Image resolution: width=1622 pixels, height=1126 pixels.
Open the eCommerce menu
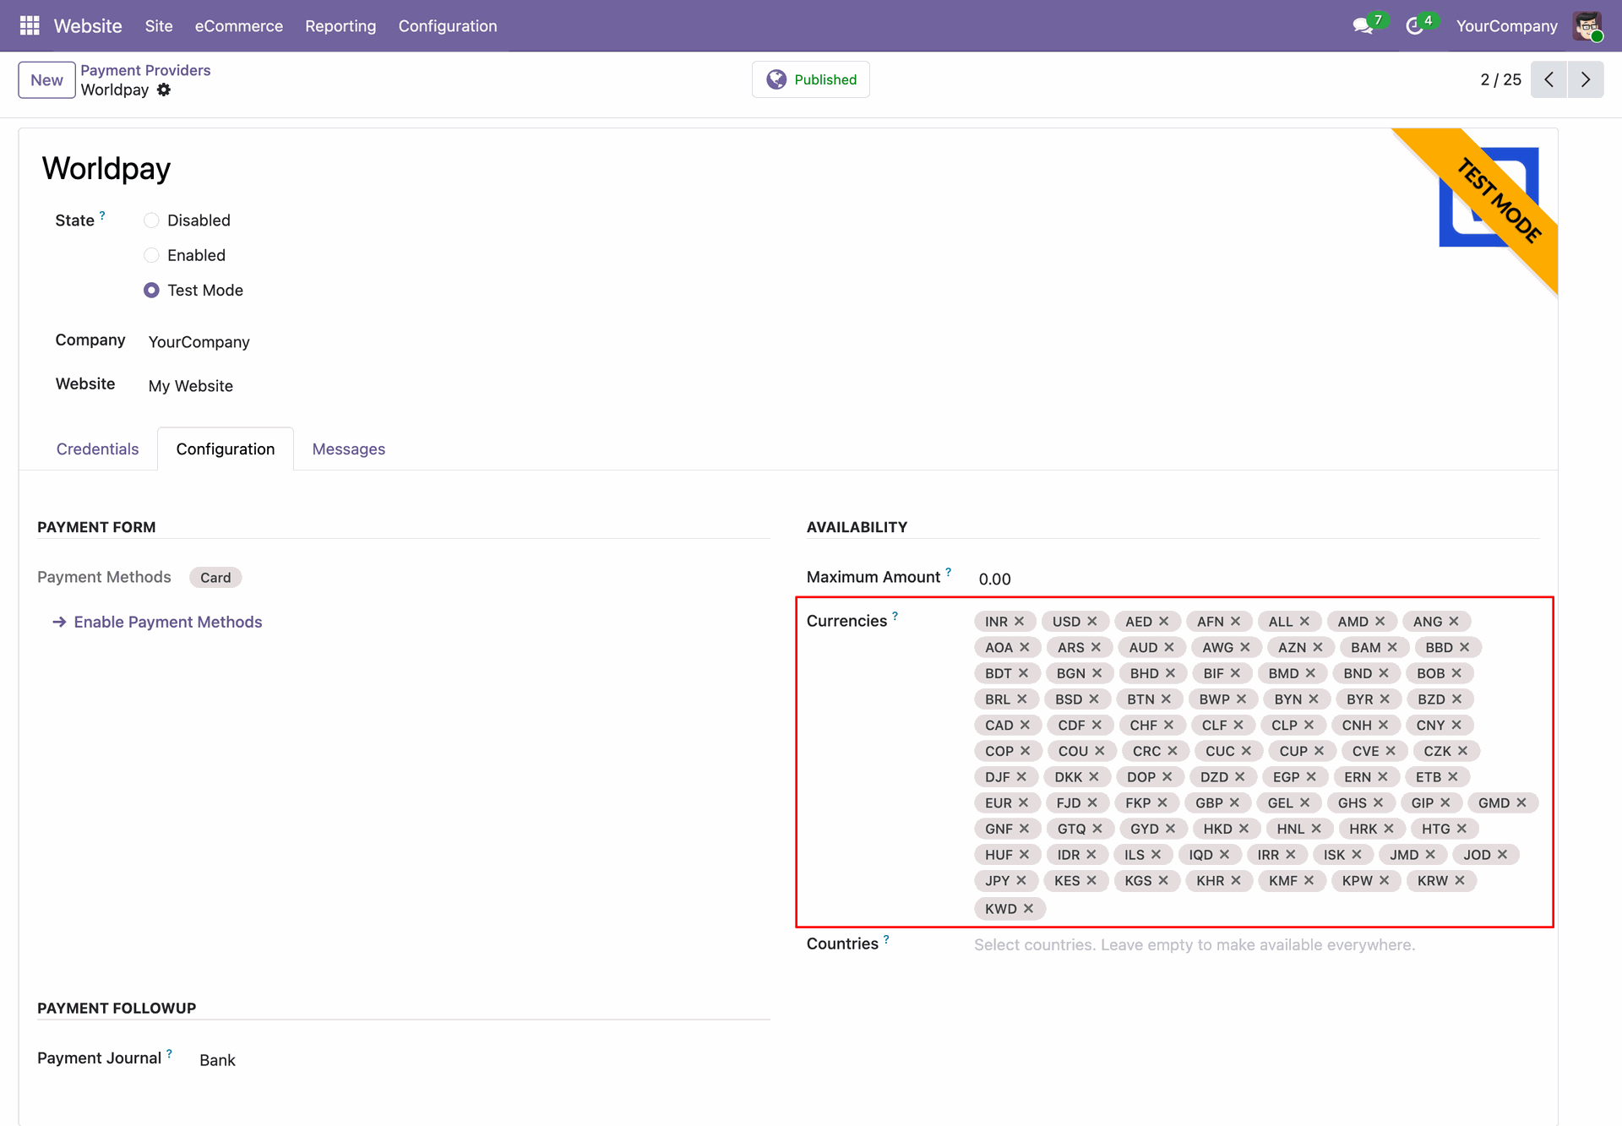[239, 26]
